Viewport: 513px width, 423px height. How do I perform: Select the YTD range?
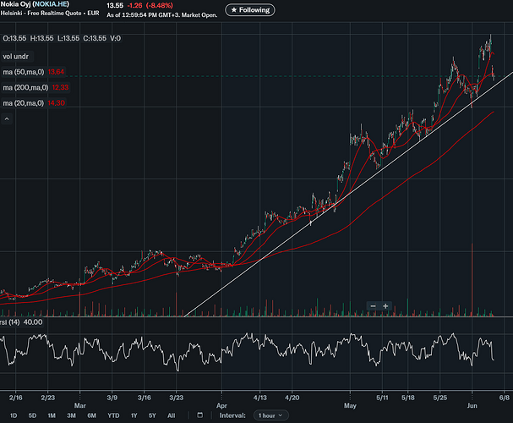pyautogui.click(x=113, y=415)
